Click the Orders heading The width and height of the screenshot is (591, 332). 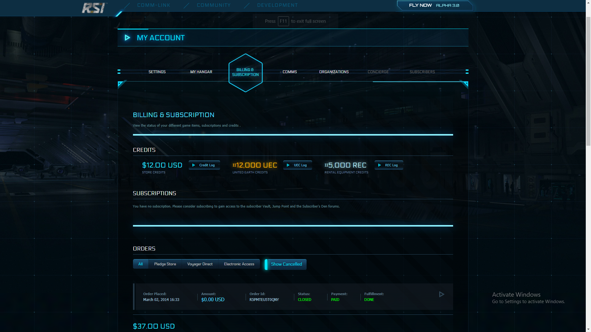[x=144, y=249]
